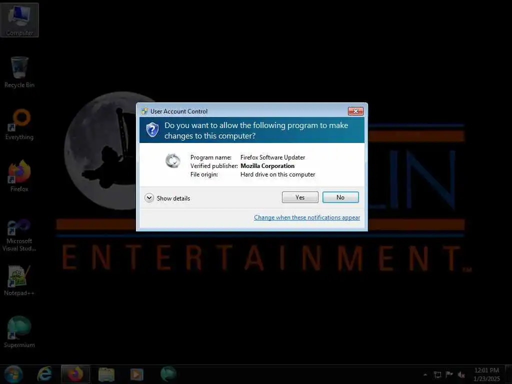Open Notepad++ desktop shortcut
The width and height of the screenshot is (512, 384).
(19, 280)
